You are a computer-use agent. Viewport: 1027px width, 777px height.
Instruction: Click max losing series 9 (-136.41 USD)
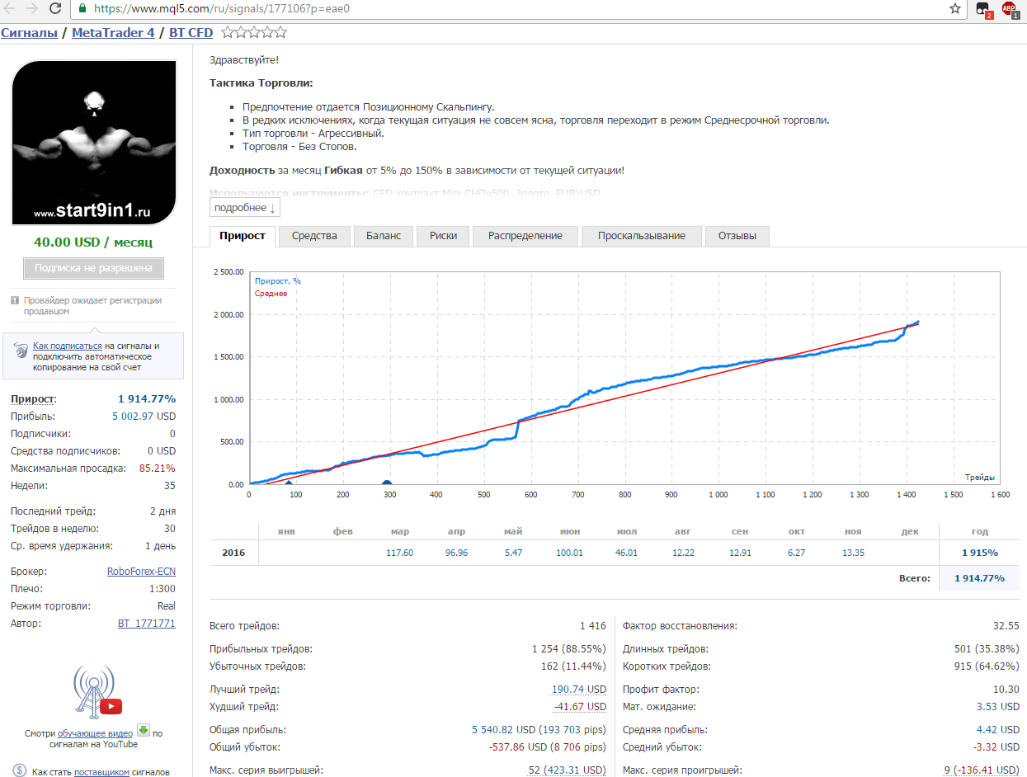click(x=982, y=770)
